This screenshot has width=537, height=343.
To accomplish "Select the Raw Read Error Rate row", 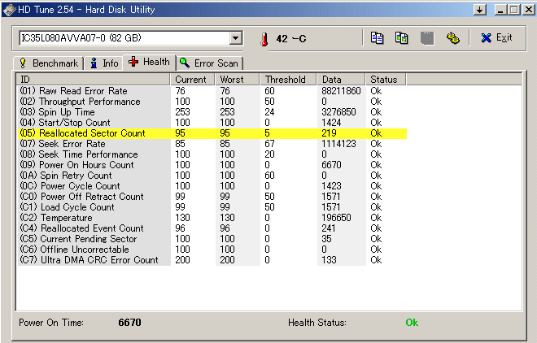I will click(212, 91).
